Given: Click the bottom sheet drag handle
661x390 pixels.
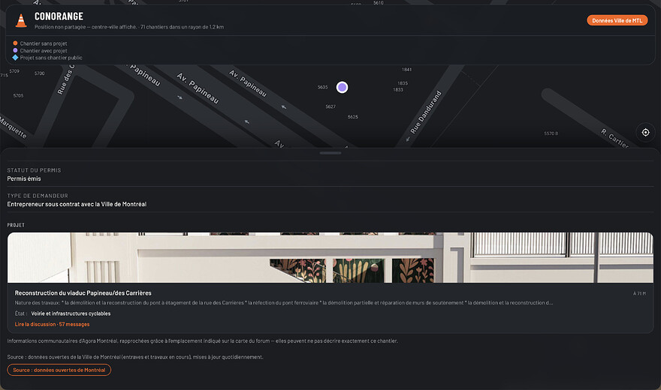Looking at the screenshot, I should 330,153.
